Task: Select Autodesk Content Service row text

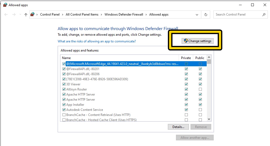Action: coord(85,109)
